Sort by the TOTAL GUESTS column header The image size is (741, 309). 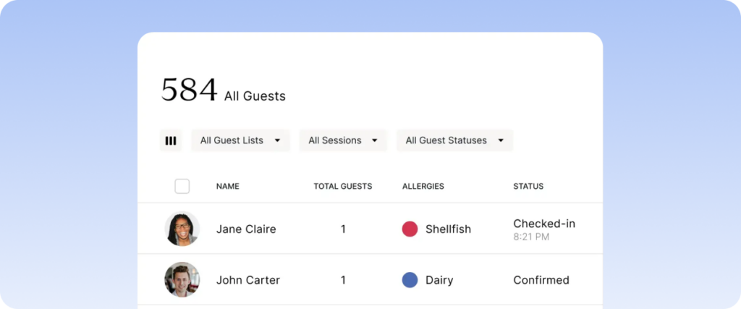click(343, 186)
